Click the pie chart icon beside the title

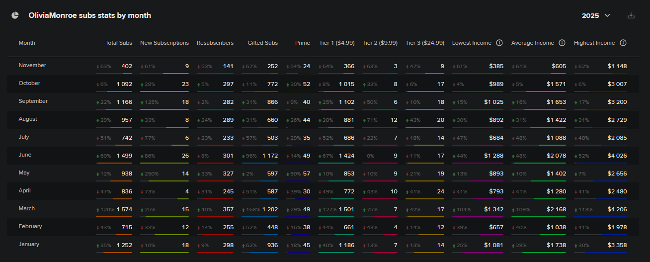coord(15,15)
